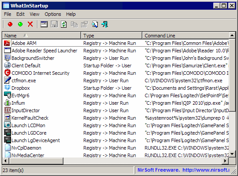Select the Dropbox entry name
The height and width of the screenshot is (176, 238).
coord(21,88)
